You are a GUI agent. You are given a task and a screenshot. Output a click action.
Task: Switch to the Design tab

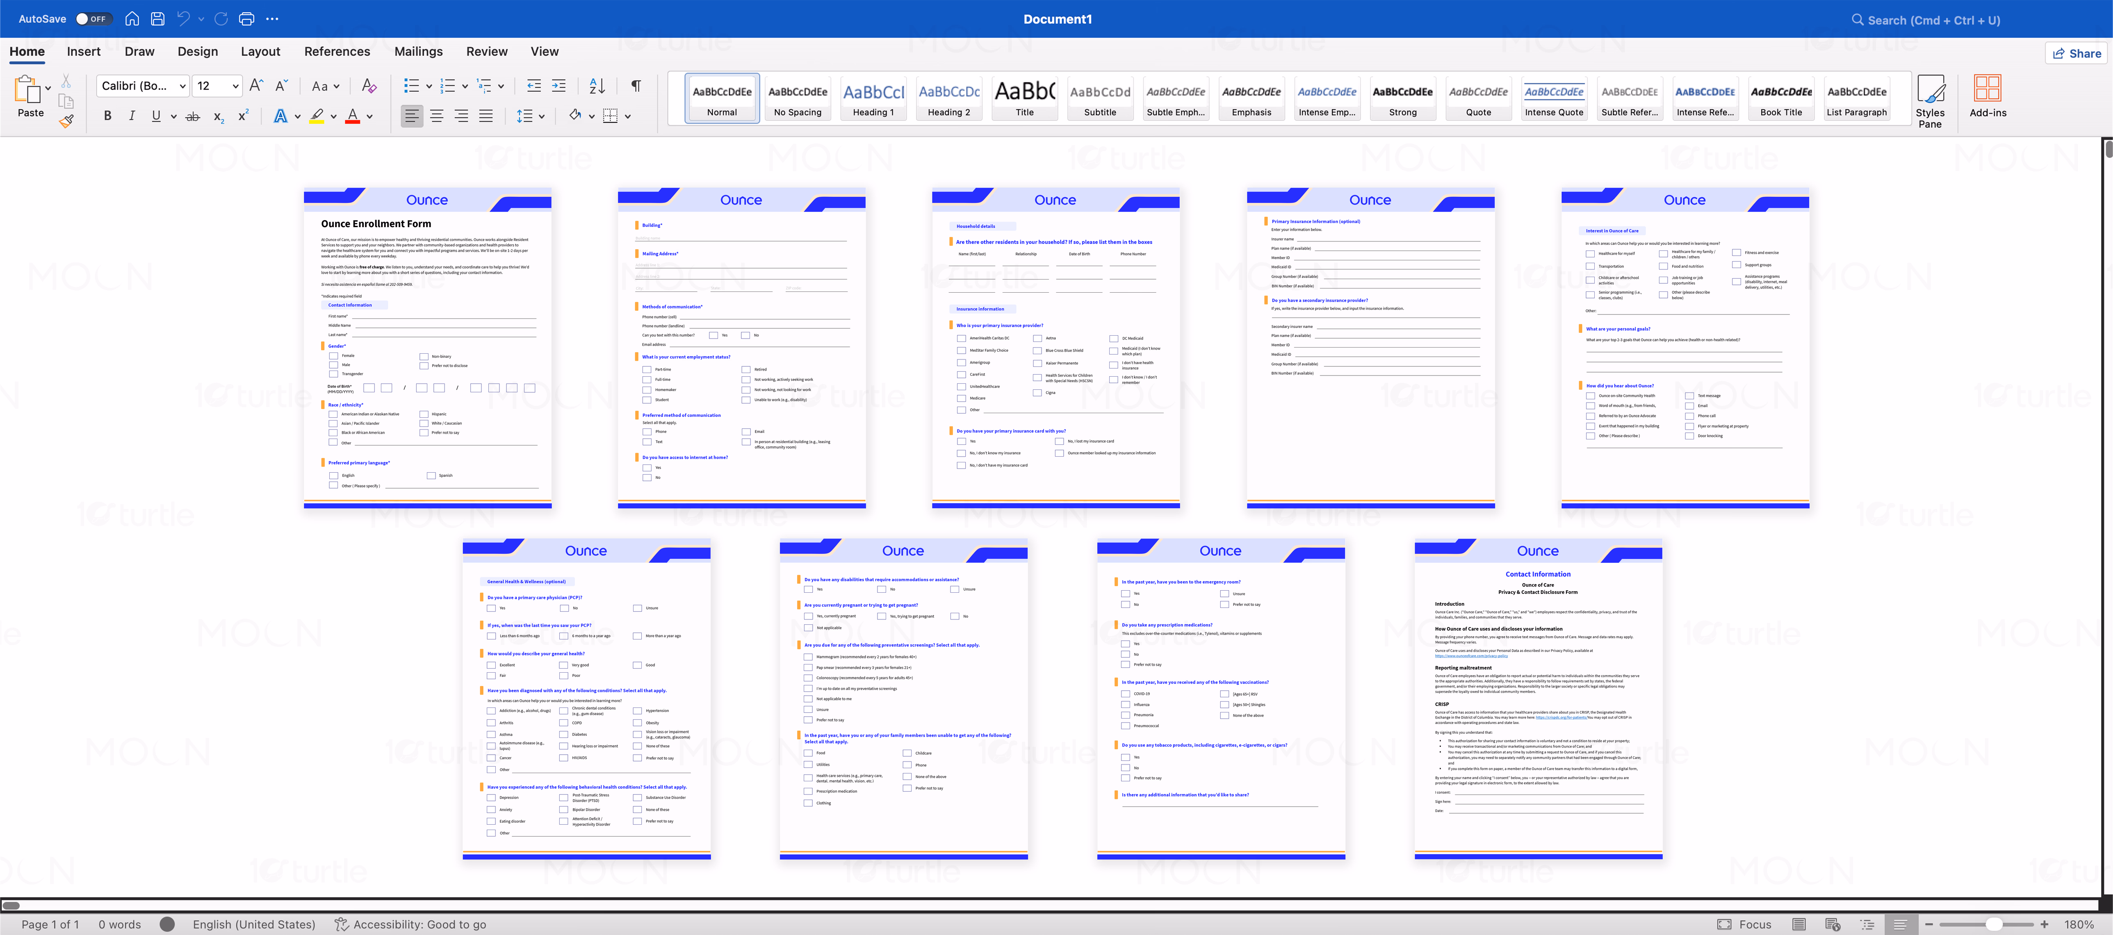(198, 52)
